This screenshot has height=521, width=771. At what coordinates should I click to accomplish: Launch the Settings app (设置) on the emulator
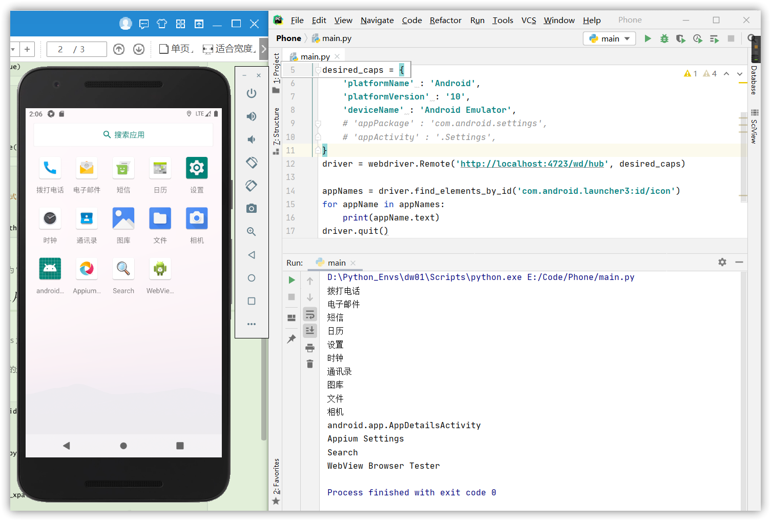pyautogui.click(x=197, y=168)
